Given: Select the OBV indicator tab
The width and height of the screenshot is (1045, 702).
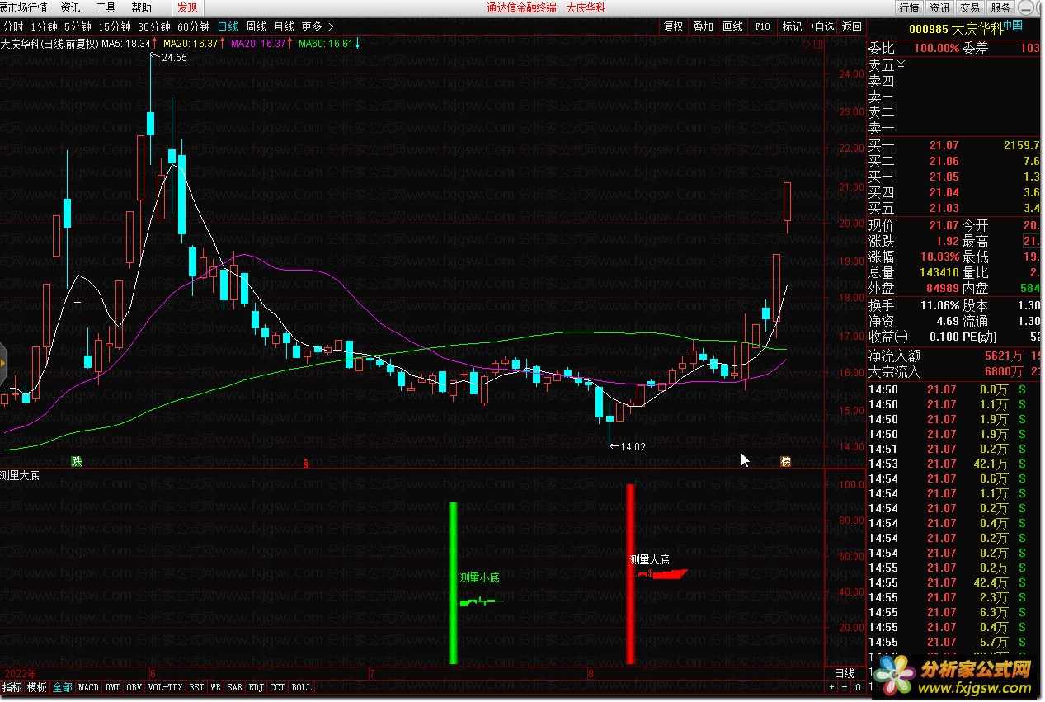Looking at the screenshot, I should (x=134, y=687).
